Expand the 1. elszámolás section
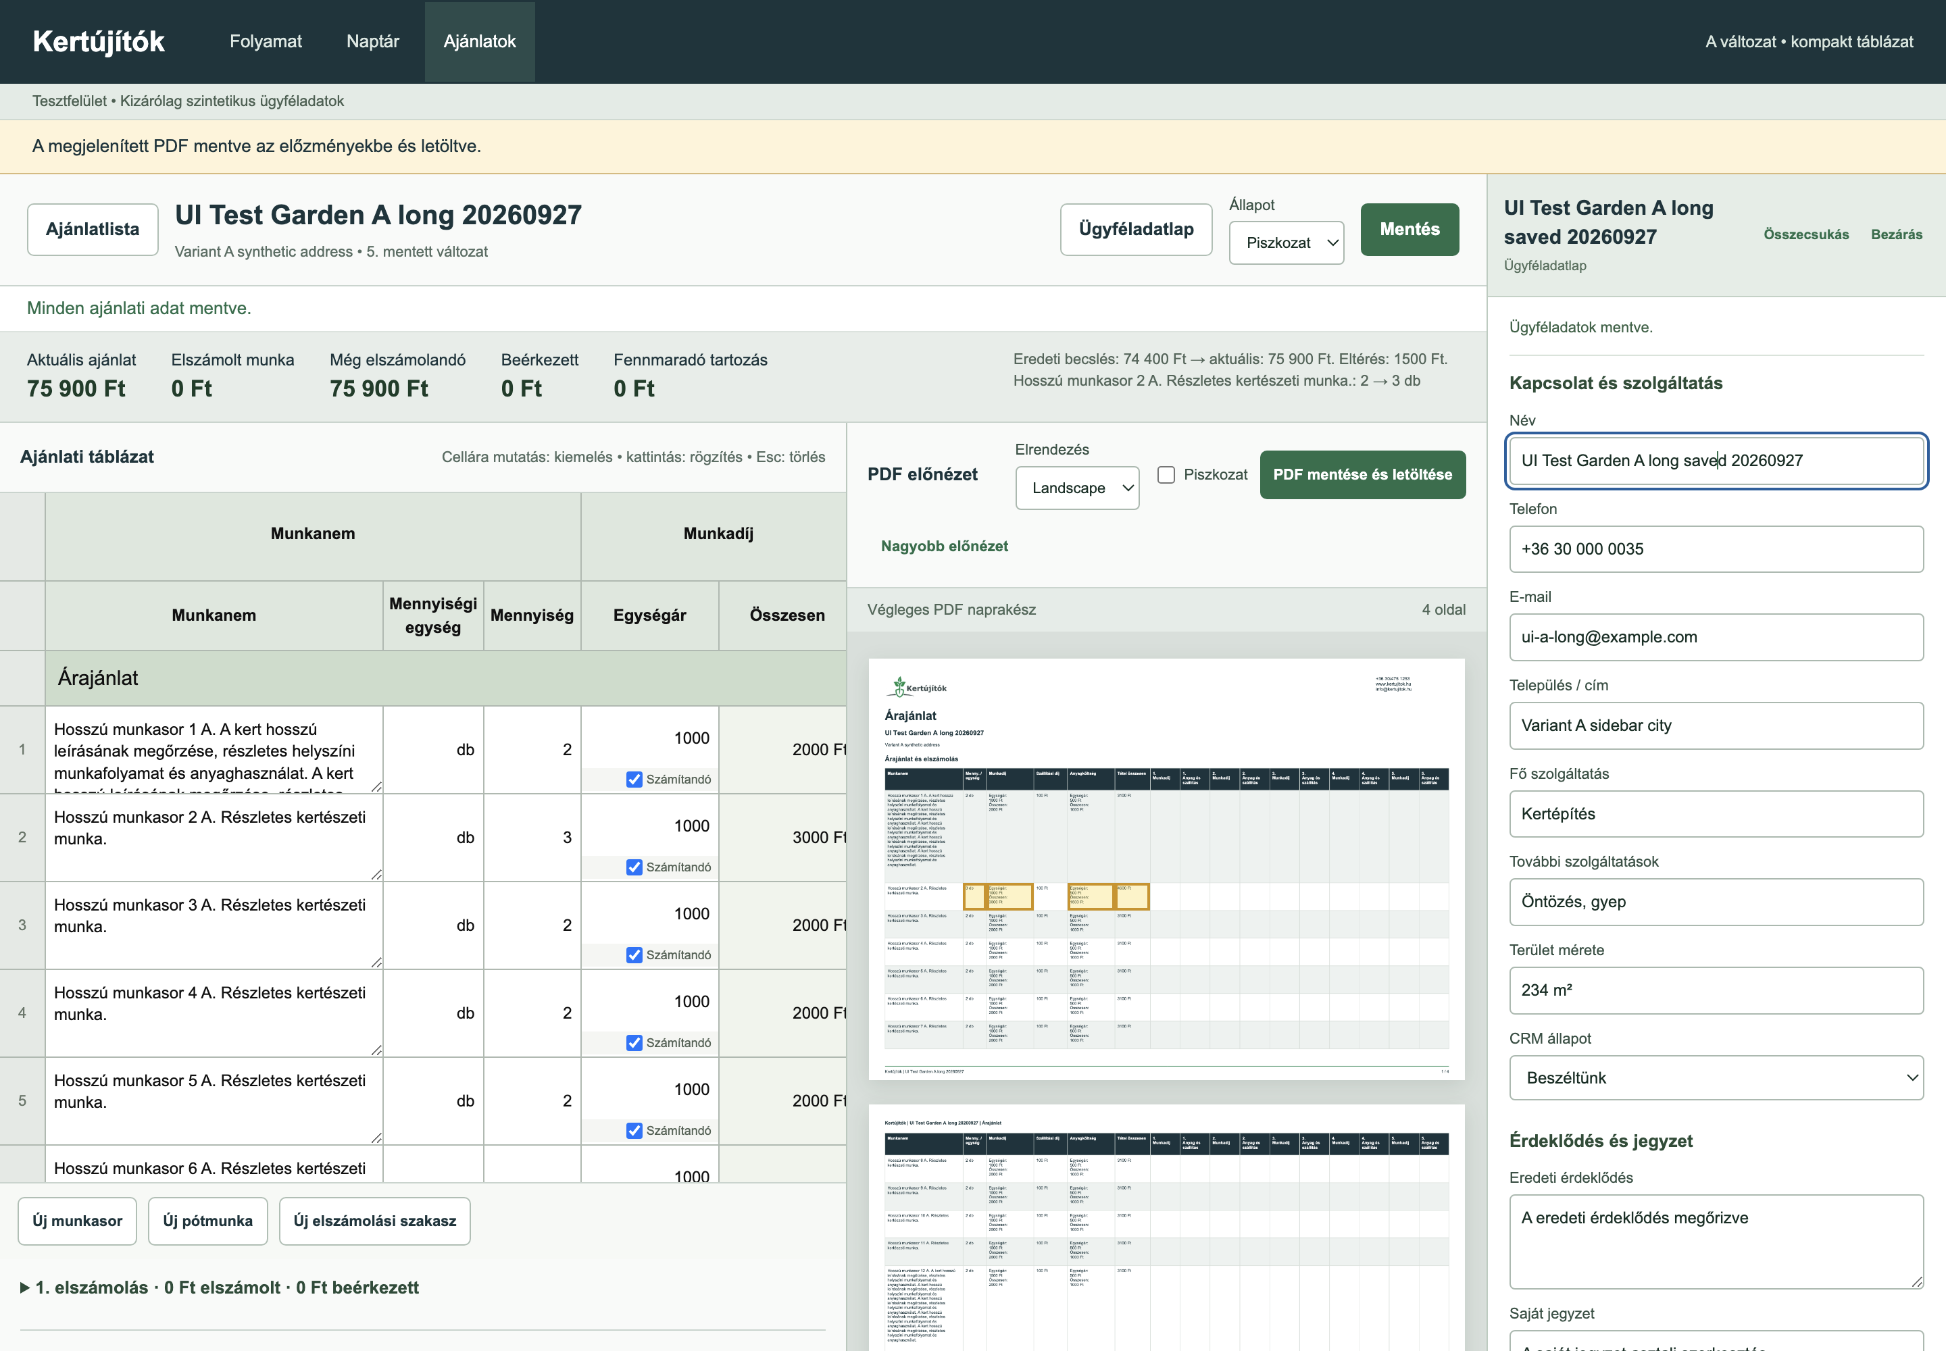This screenshot has height=1351, width=1946. (220, 1288)
